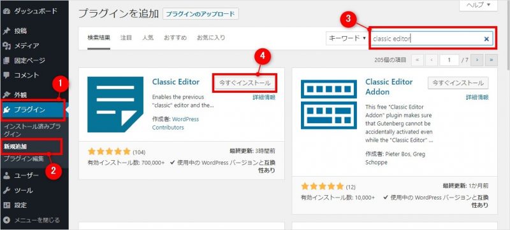Expand the ヘルプ help dropdown

(479, 5)
